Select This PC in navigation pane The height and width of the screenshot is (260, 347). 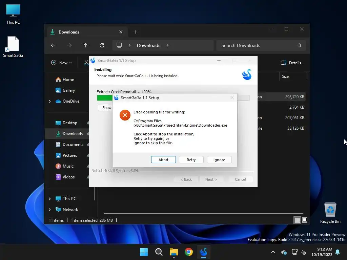click(x=66, y=199)
